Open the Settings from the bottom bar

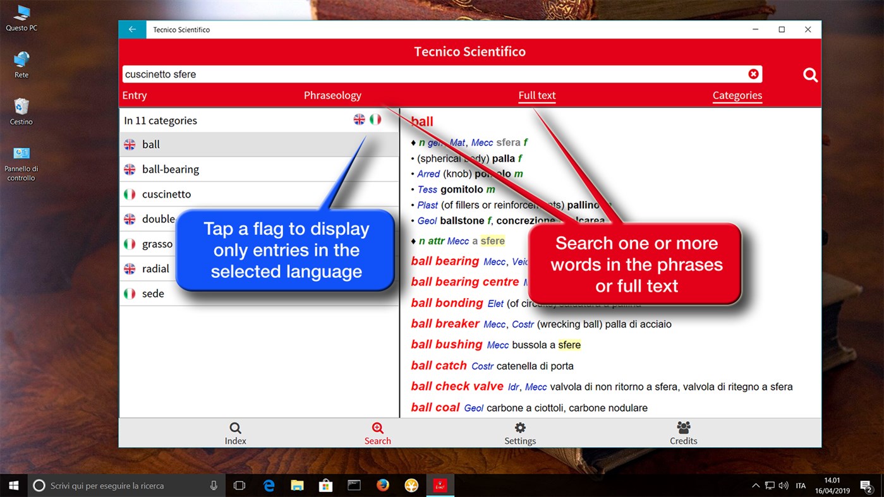coord(519,433)
